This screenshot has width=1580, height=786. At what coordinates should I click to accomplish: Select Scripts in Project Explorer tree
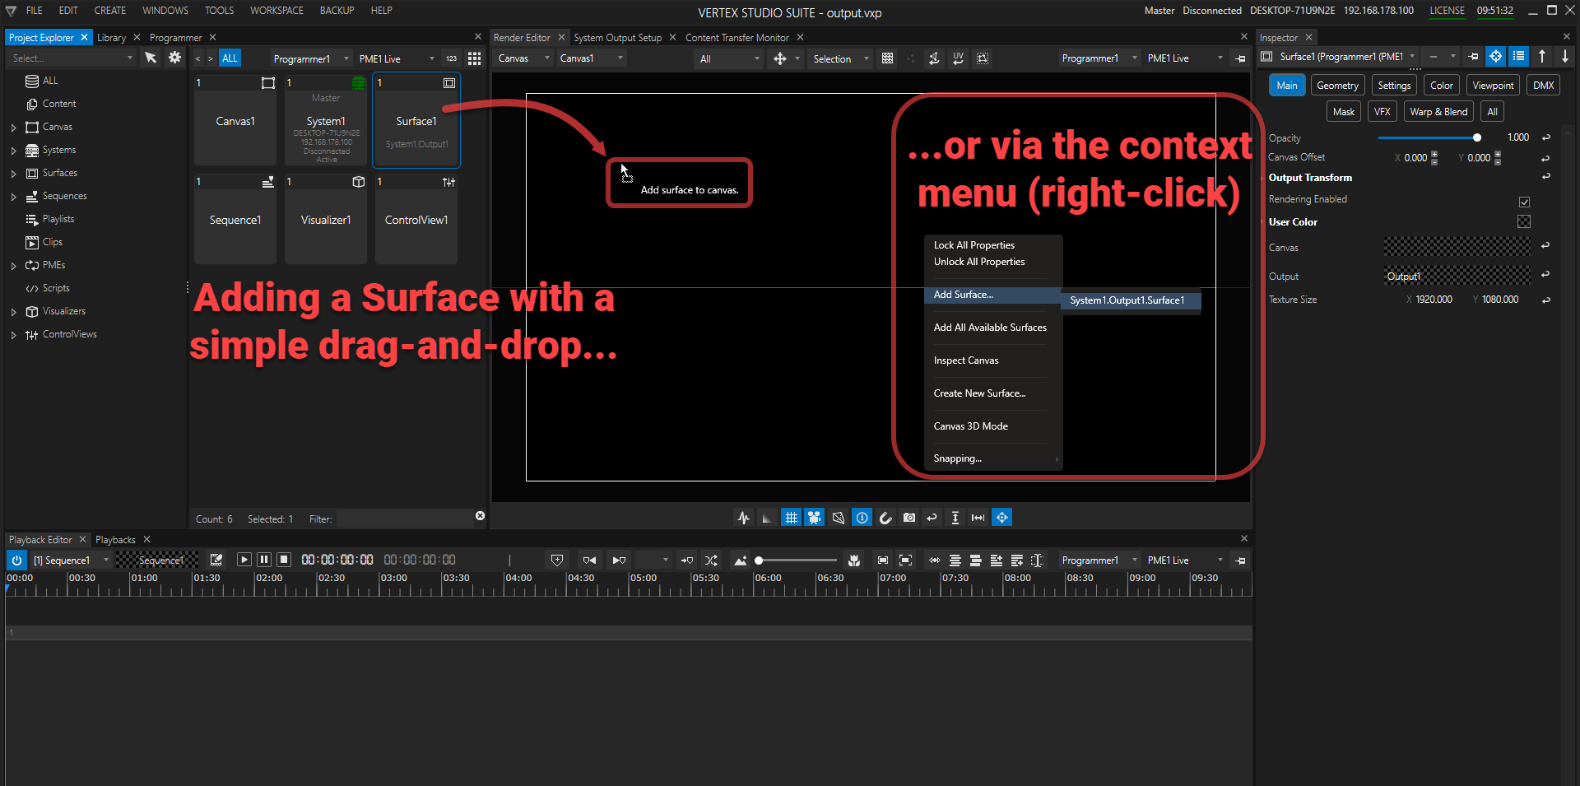tap(56, 288)
